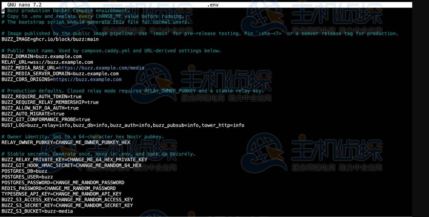
Task: Click the "Production defaults" comment line
Action: pyautogui.click(x=133, y=91)
